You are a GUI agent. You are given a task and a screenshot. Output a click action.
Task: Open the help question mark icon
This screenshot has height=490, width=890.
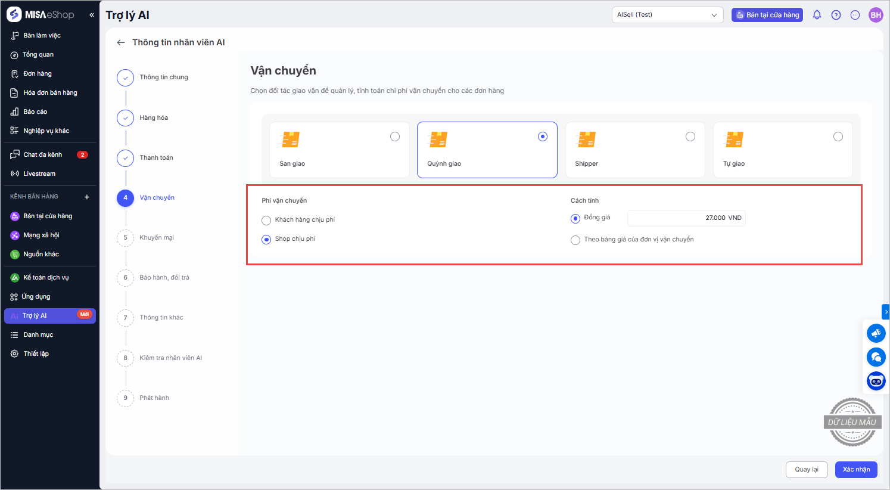pyautogui.click(x=836, y=15)
